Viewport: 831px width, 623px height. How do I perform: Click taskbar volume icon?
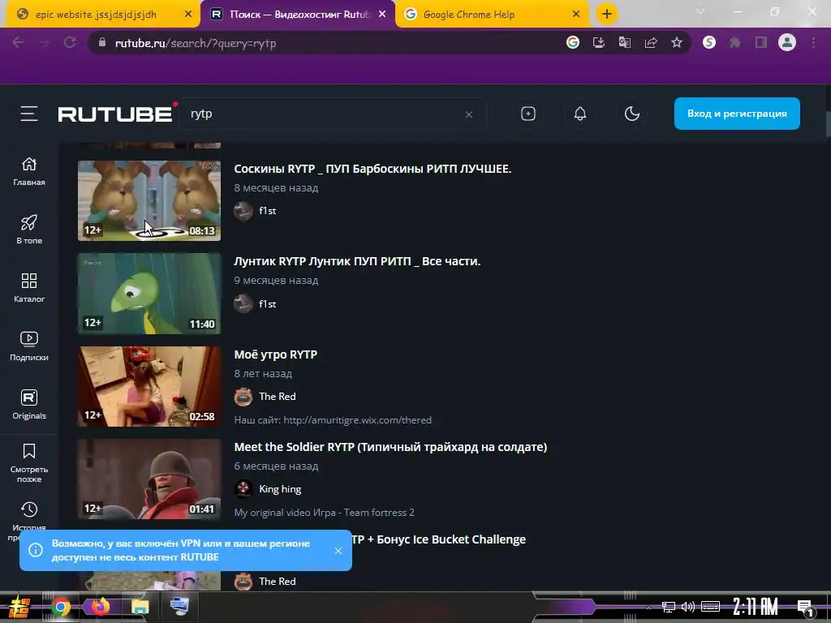pyautogui.click(x=688, y=607)
